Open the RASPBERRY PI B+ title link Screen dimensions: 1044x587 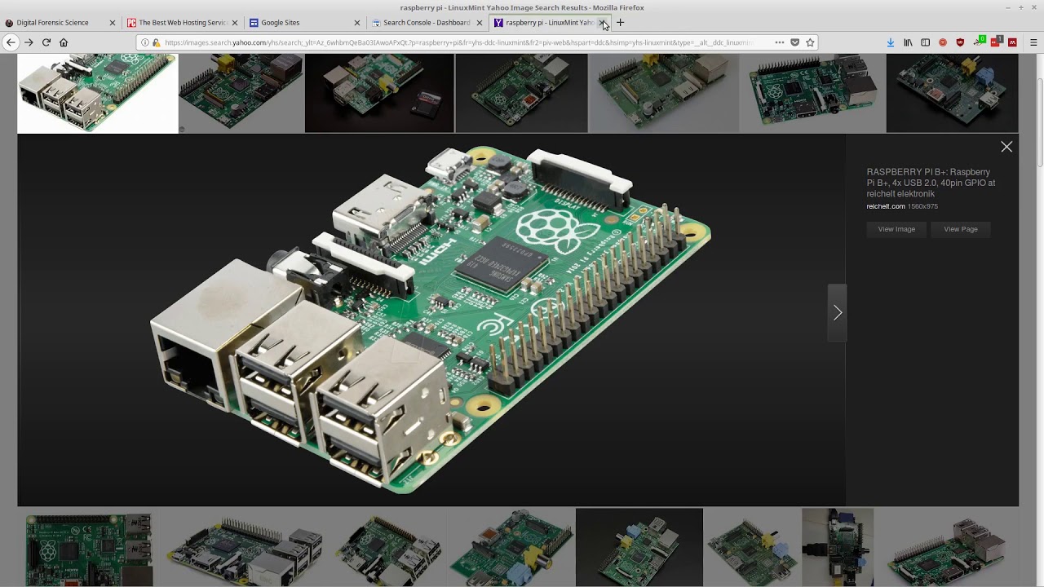tap(931, 183)
